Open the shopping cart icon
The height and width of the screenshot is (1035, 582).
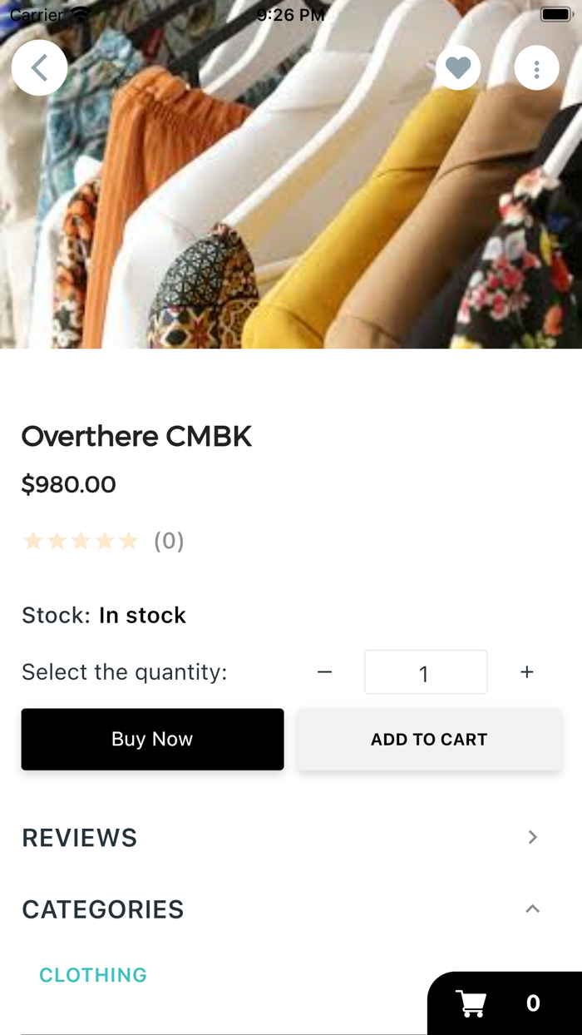[x=471, y=1003]
